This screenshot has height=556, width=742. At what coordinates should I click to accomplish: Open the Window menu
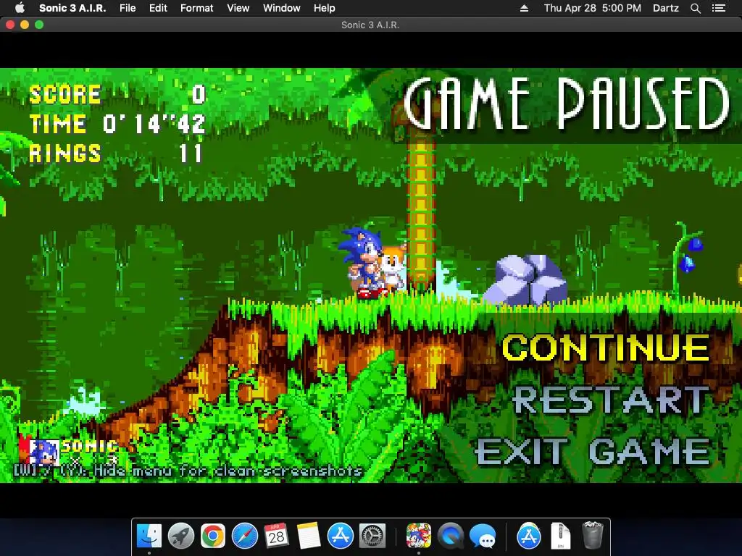point(282,8)
